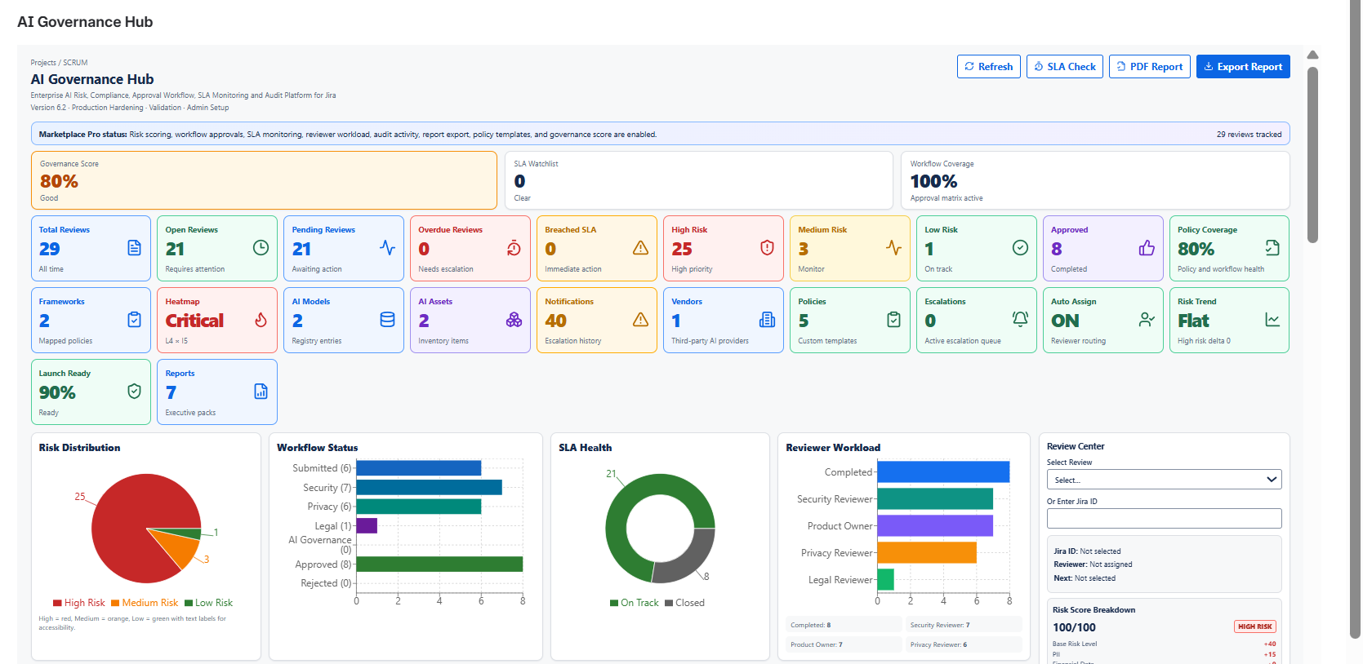Click the warning triangle in Breached SLA card

pyautogui.click(x=640, y=248)
